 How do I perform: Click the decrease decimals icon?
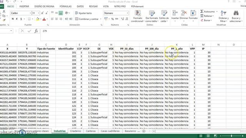127,19
